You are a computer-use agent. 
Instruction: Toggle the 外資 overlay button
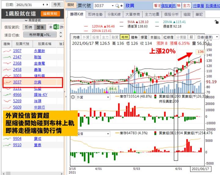point(86,37)
